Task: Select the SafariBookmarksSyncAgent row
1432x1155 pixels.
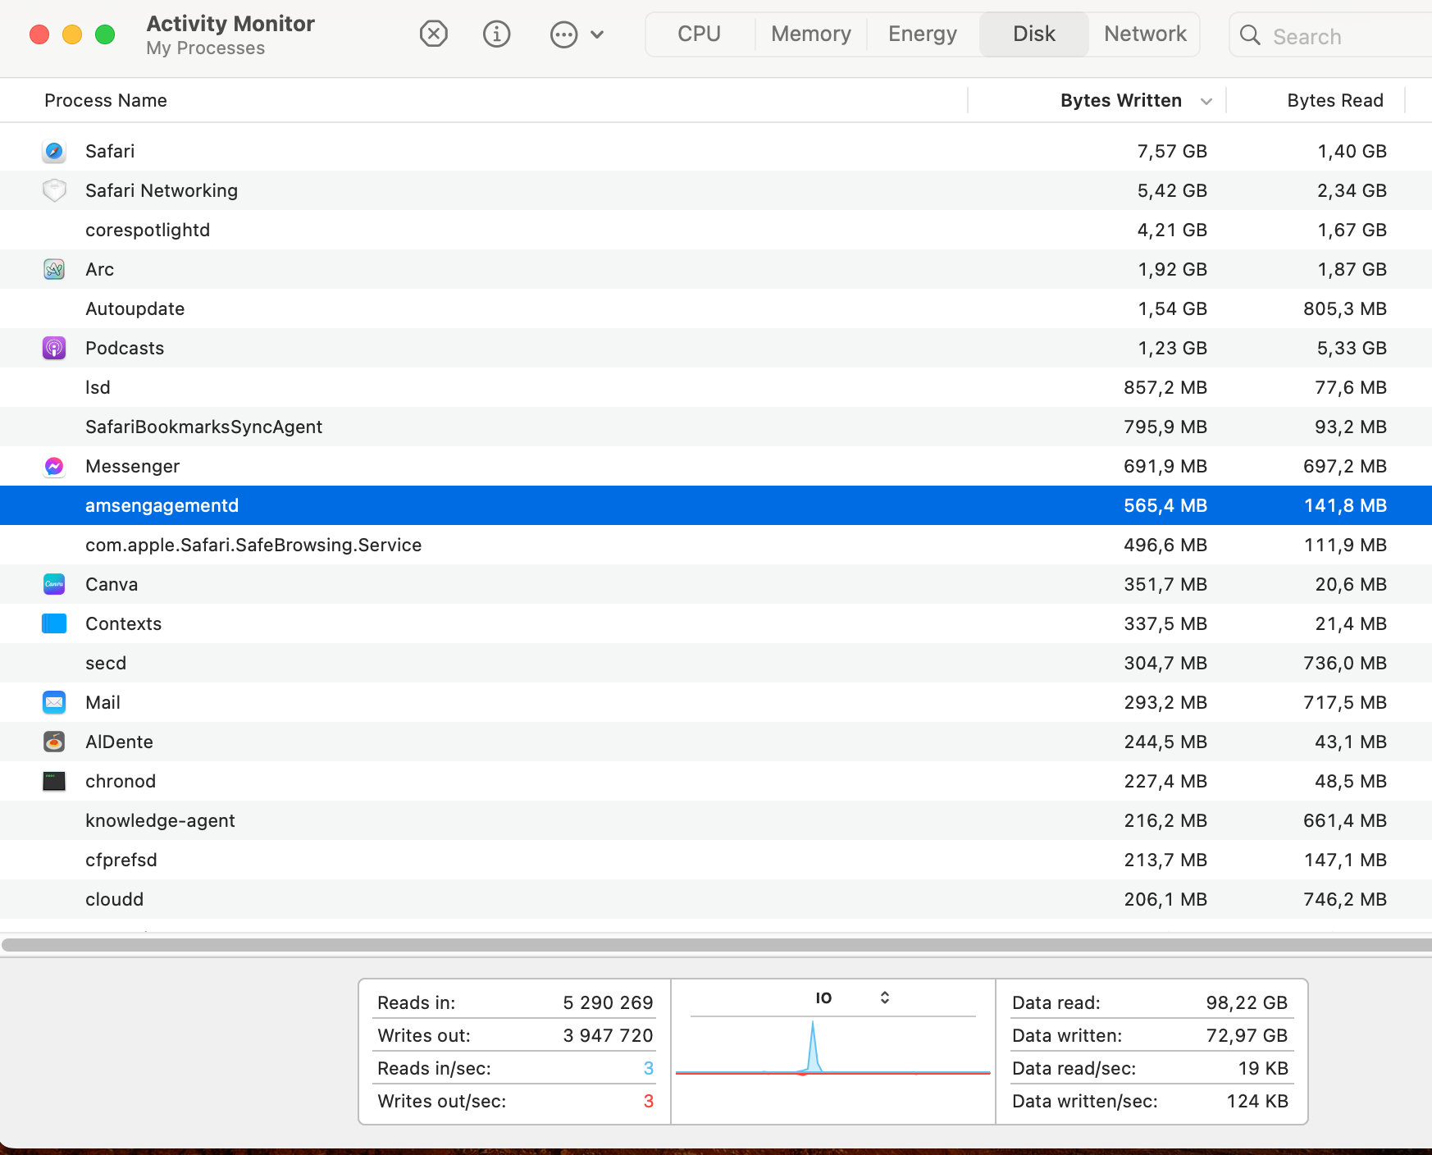Action: [716, 427]
